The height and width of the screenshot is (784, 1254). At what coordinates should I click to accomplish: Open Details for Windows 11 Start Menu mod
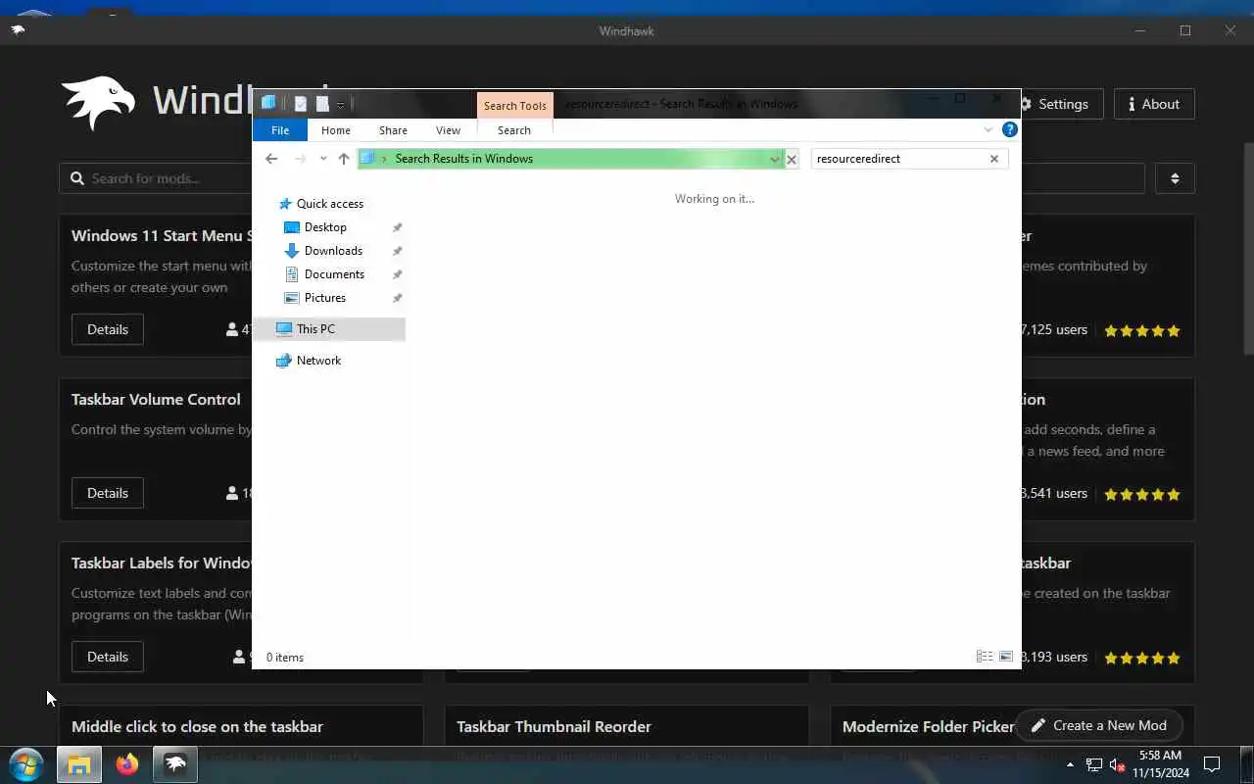pos(108,329)
